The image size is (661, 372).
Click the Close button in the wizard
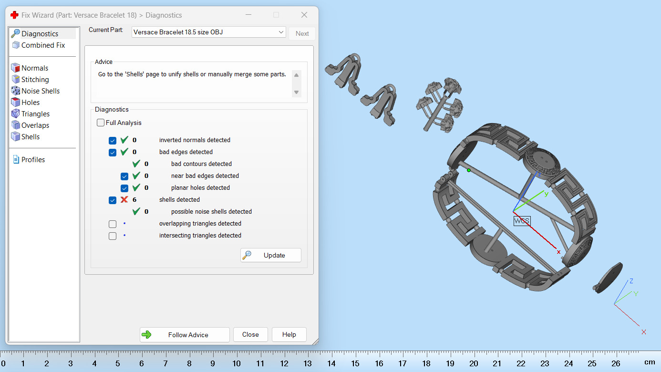point(250,334)
